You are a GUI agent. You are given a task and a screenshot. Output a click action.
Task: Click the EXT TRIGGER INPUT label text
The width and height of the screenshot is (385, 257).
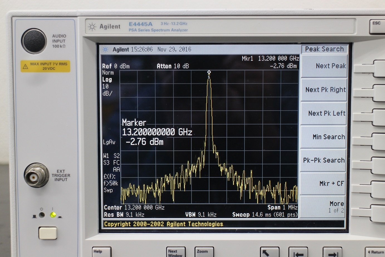pyautogui.click(x=61, y=176)
